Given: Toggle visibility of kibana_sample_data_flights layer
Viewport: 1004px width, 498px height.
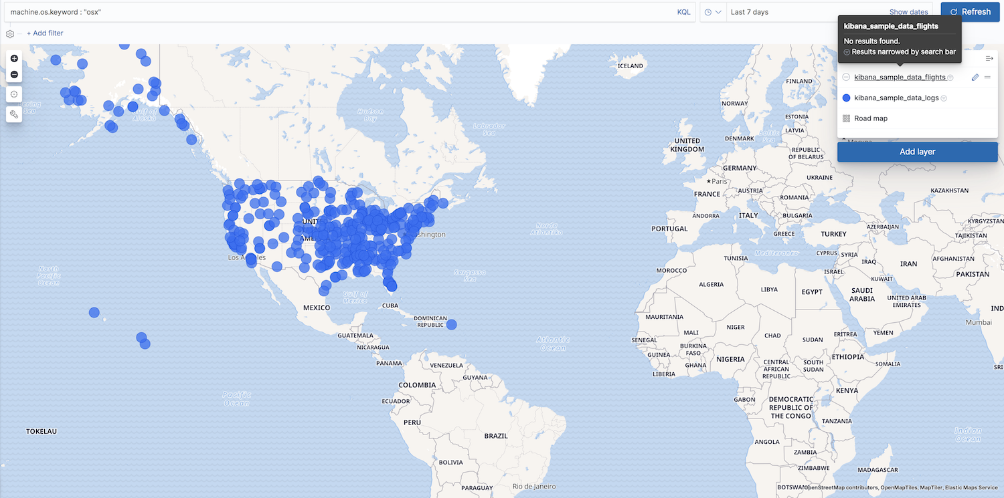Looking at the screenshot, I should click(845, 77).
